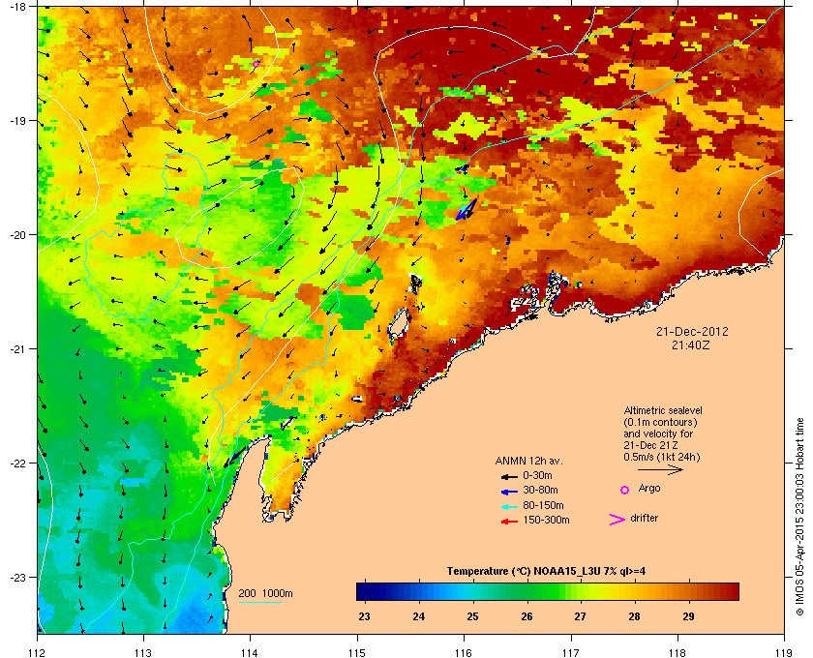Screen dimensions: 813x658
Task: Click the longitude axis label '115'
Action: (x=357, y=653)
